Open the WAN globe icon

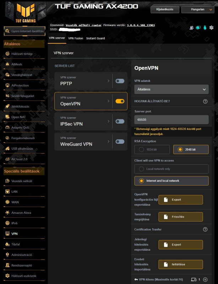(x=7, y=202)
